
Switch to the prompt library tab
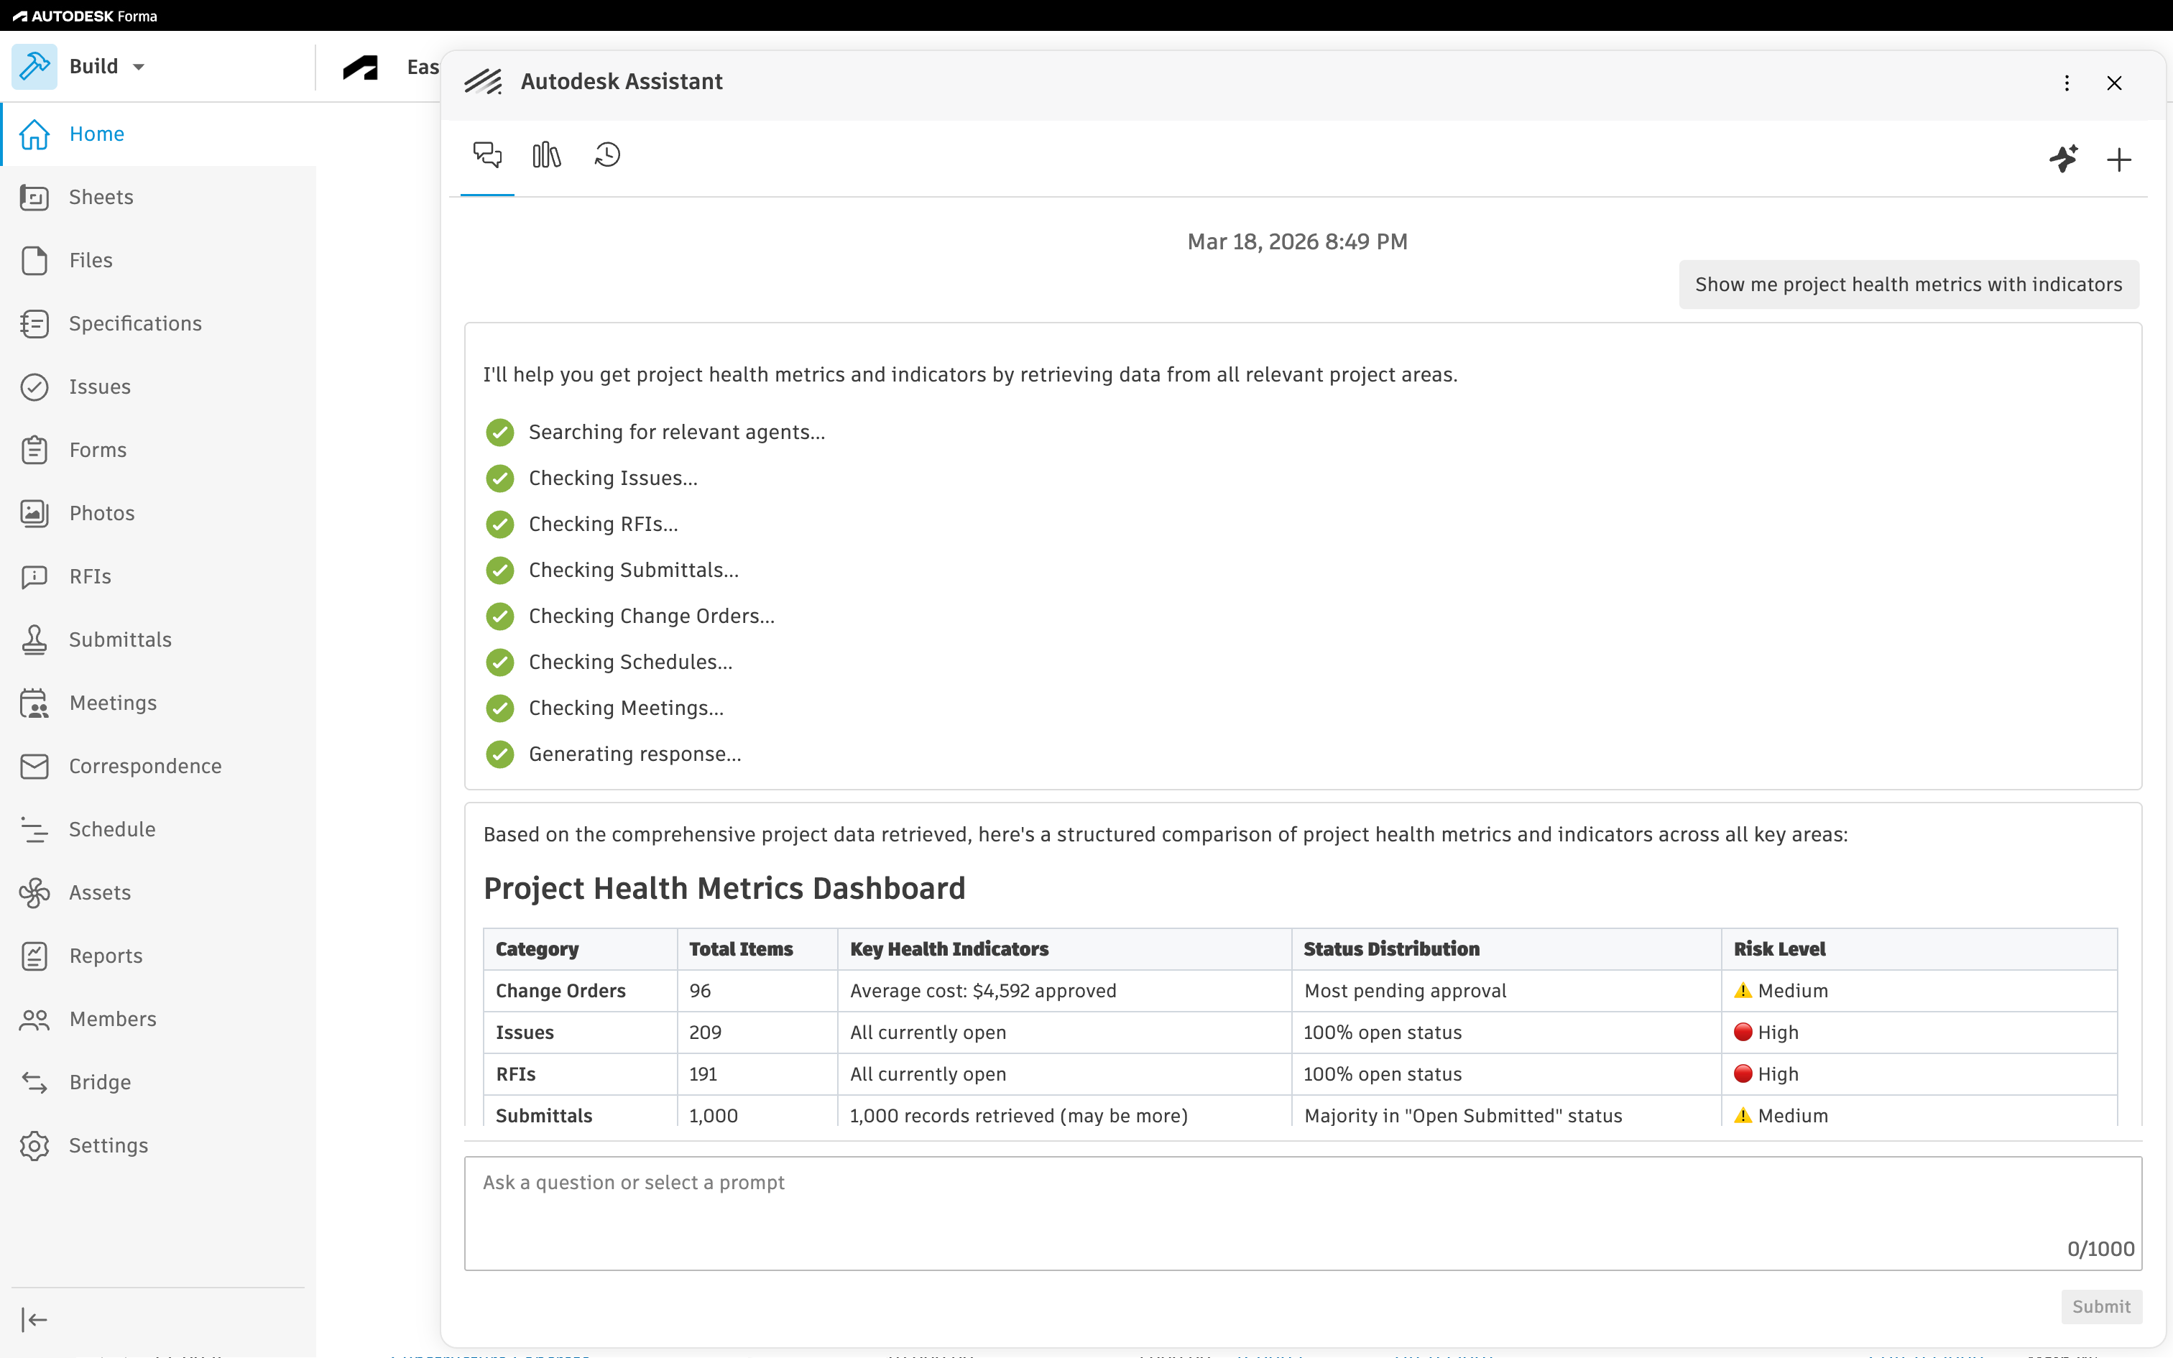(547, 155)
